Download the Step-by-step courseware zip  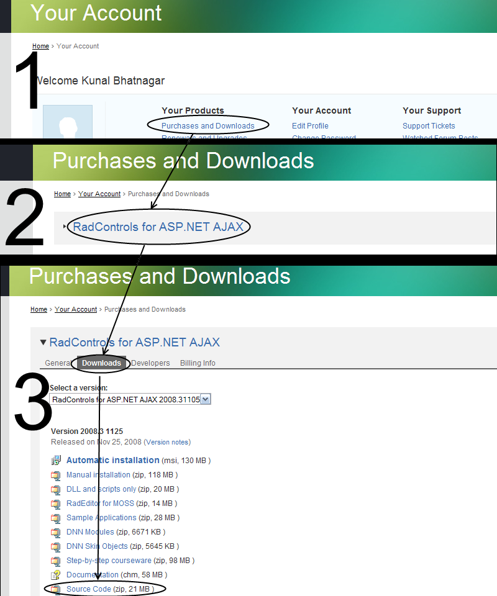point(109,561)
